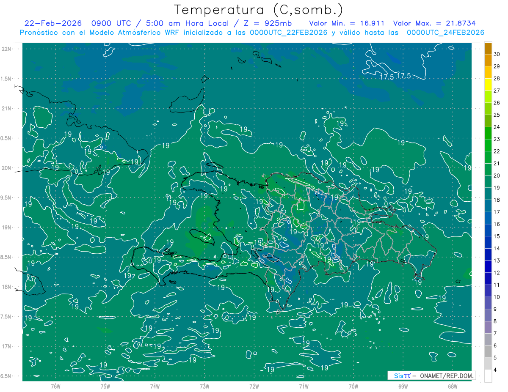Click the '71W' longitude axis label
This screenshot has height=392, width=508.
(x=304, y=386)
